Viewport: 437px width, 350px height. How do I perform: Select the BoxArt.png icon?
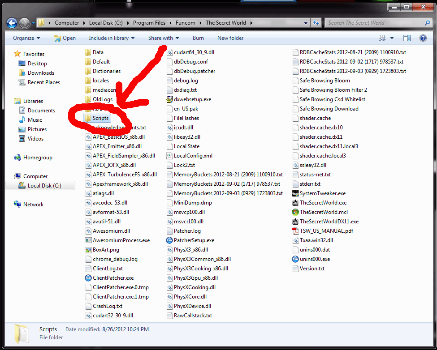[88, 250]
